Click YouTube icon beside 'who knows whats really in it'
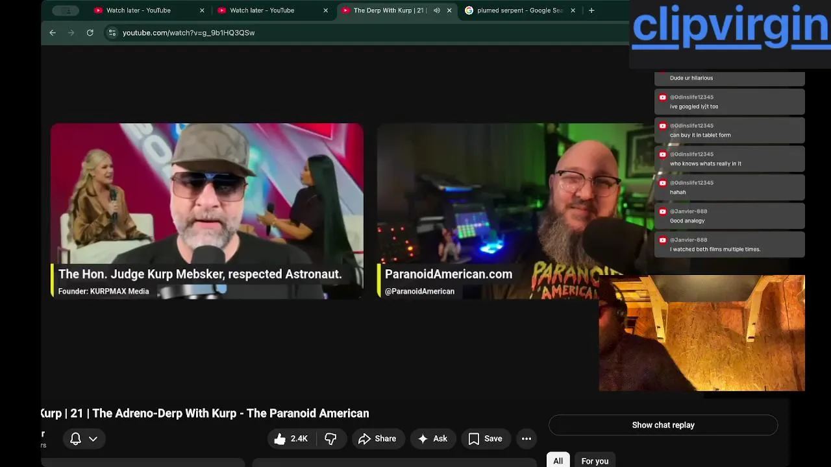This screenshot has width=831, height=467. 662,154
